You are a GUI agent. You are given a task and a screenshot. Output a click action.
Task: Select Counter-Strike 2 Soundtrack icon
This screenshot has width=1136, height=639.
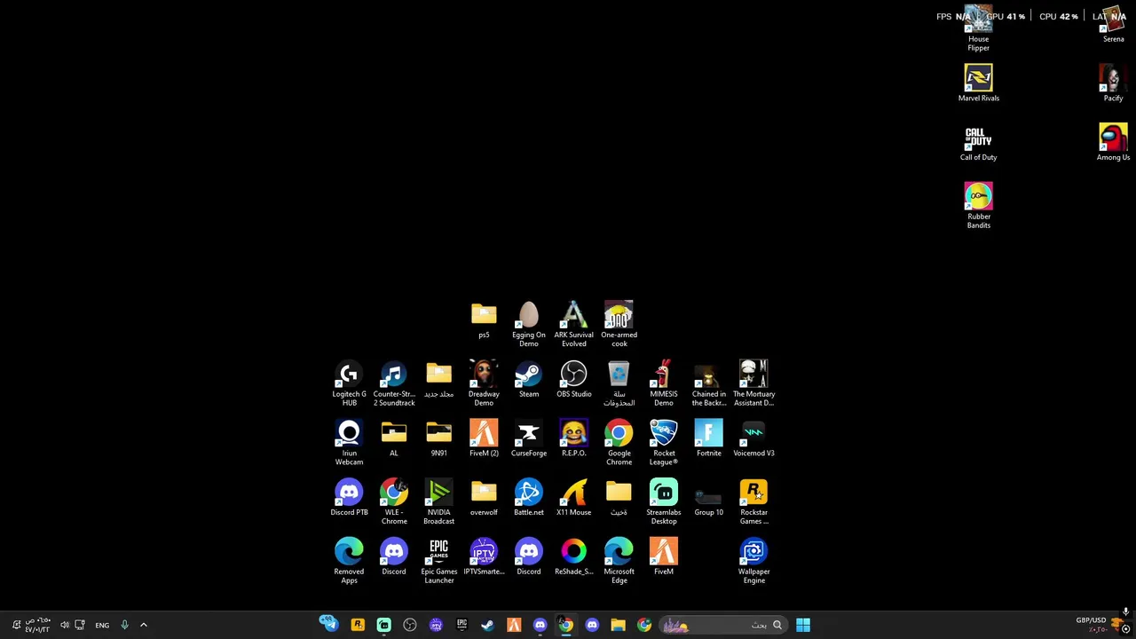coord(394,383)
